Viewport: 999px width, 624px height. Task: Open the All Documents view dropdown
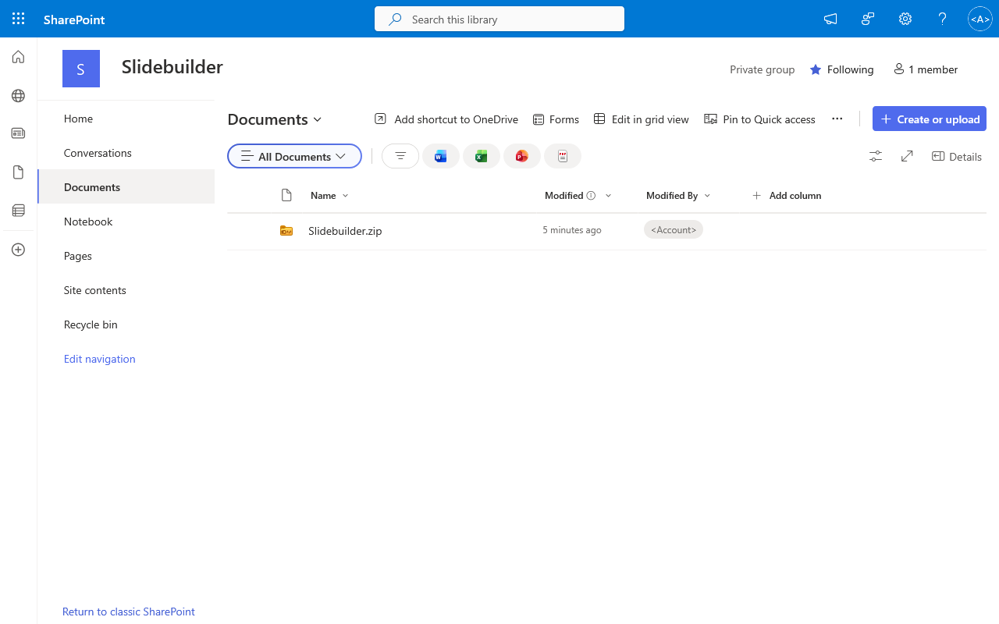(294, 156)
